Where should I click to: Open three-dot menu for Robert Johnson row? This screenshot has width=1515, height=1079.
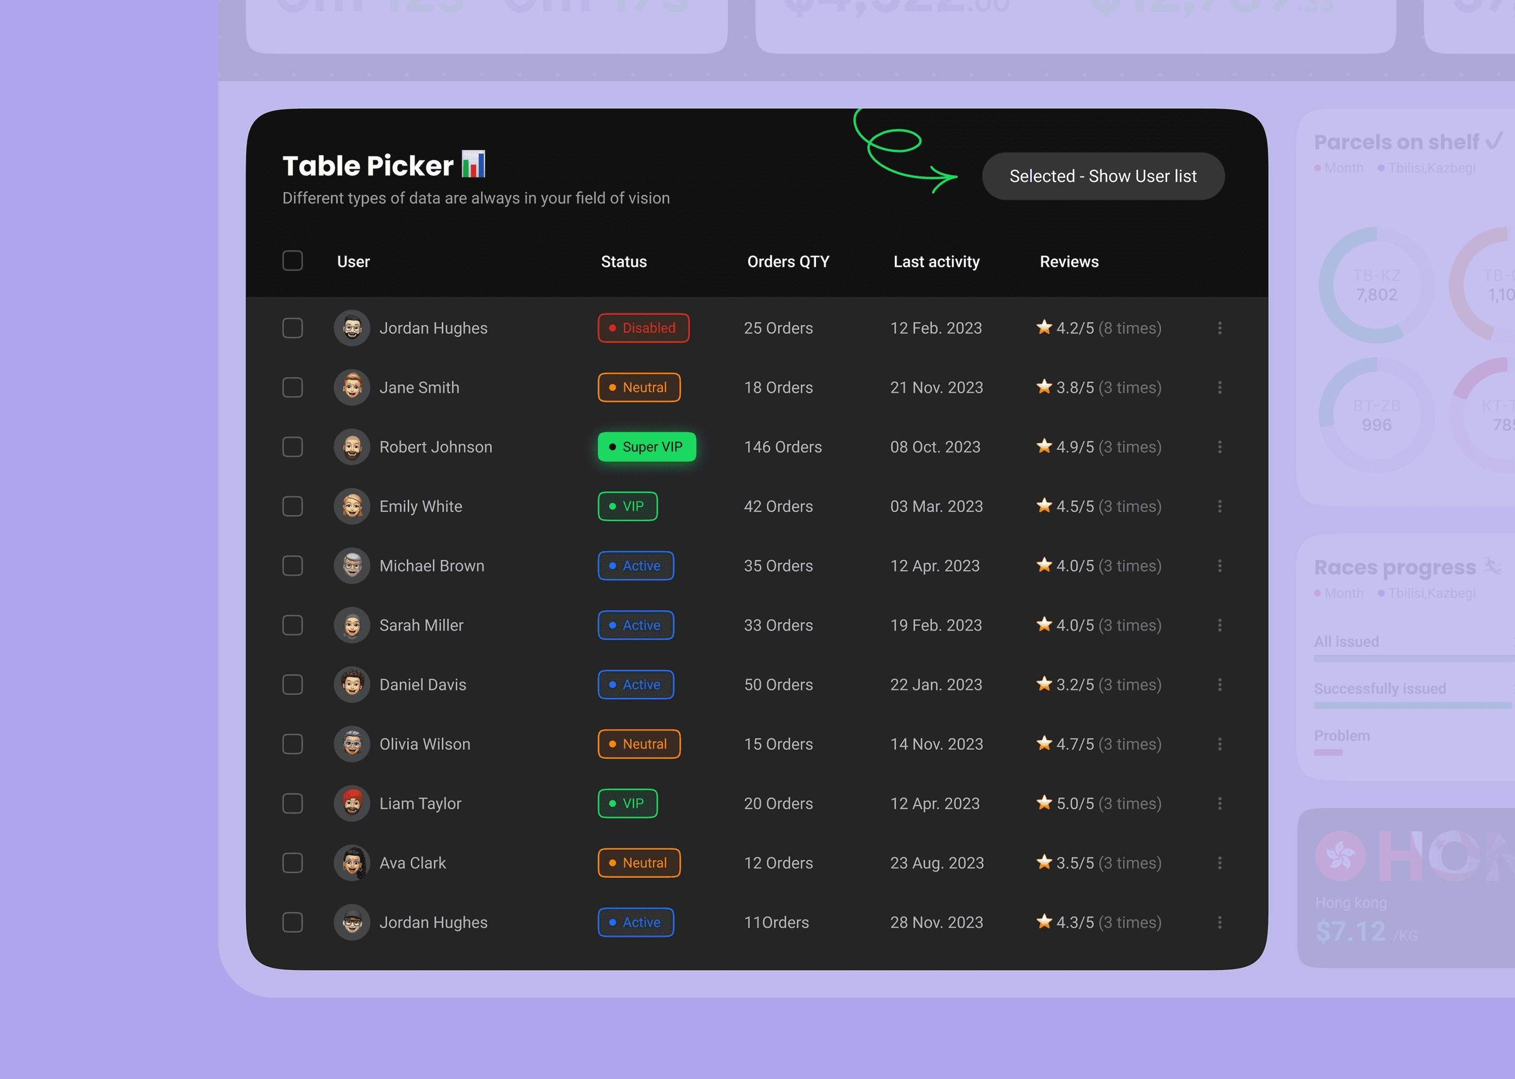(1220, 447)
